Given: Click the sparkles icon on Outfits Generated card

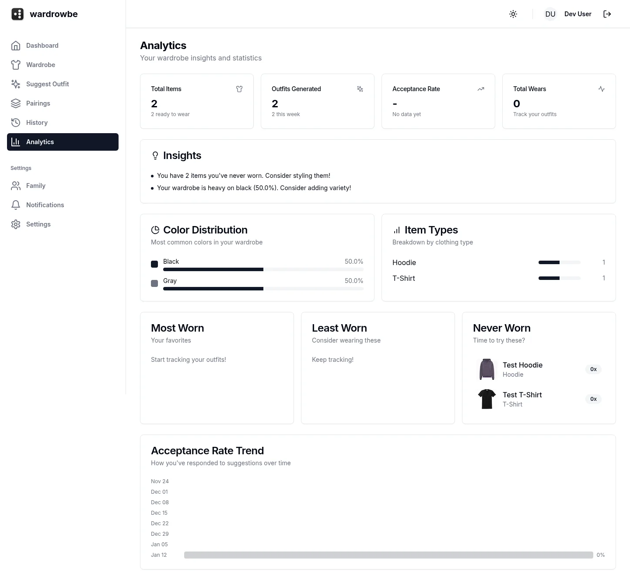Looking at the screenshot, I should [360, 89].
